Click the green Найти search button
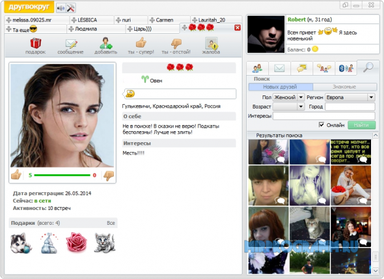Viewport: 384px width, 279px height. [x=361, y=125]
